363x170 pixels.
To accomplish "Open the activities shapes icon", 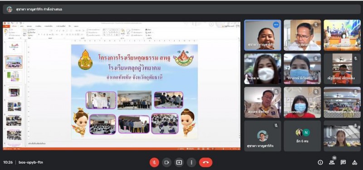I will click(354, 162).
